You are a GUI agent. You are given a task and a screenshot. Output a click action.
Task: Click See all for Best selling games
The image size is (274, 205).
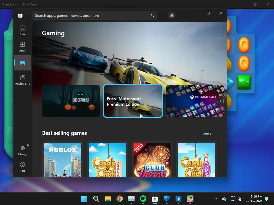pyautogui.click(x=208, y=133)
